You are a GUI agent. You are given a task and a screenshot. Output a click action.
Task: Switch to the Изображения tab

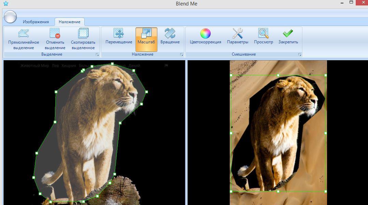pyautogui.click(x=36, y=22)
